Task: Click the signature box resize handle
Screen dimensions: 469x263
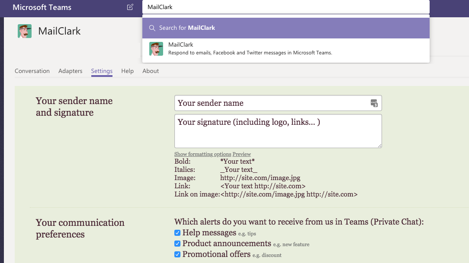Action: [379, 146]
